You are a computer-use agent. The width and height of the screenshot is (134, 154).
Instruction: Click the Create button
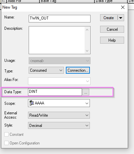click(109, 18)
